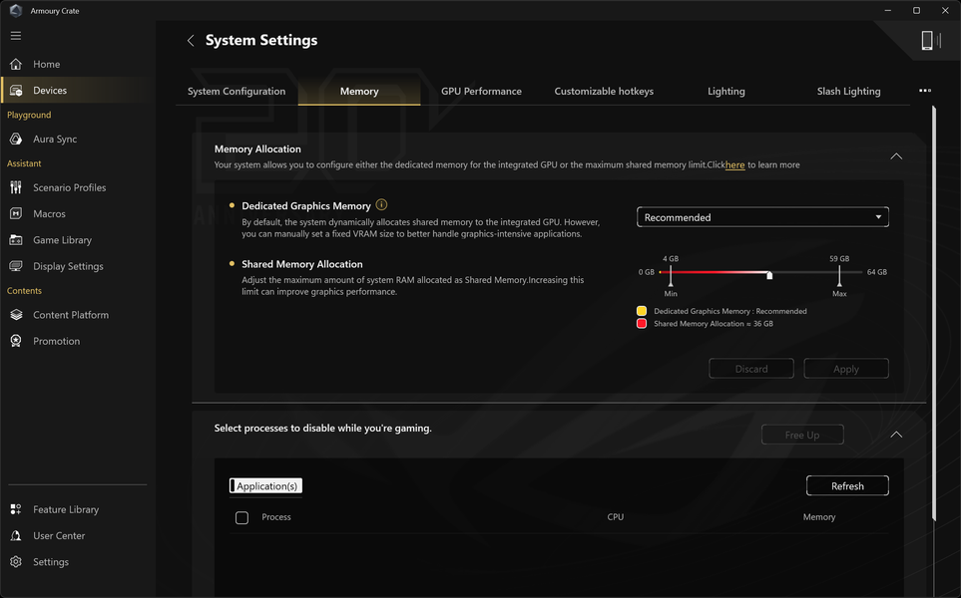Open Aura Sync icon

[16, 139]
